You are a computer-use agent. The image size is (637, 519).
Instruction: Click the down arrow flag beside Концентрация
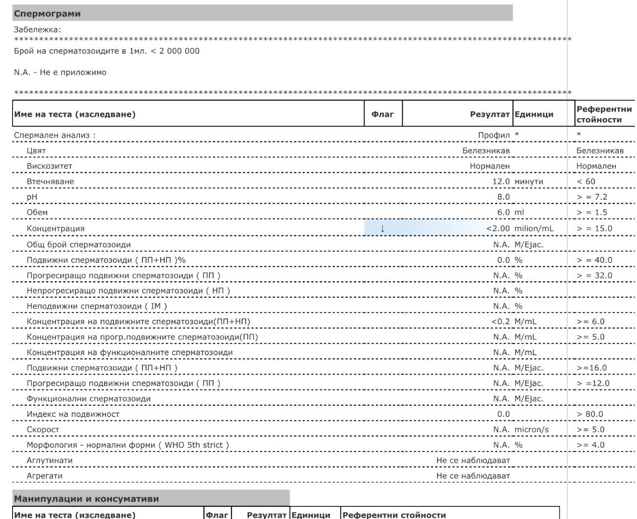[x=382, y=229]
